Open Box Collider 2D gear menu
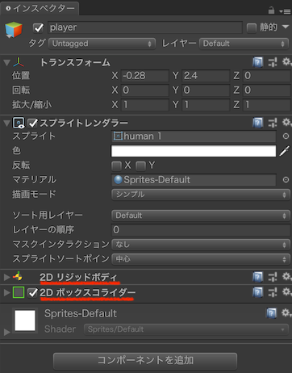Image resolution: width=292 pixels, height=373 pixels. pyautogui.click(x=286, y=292)
